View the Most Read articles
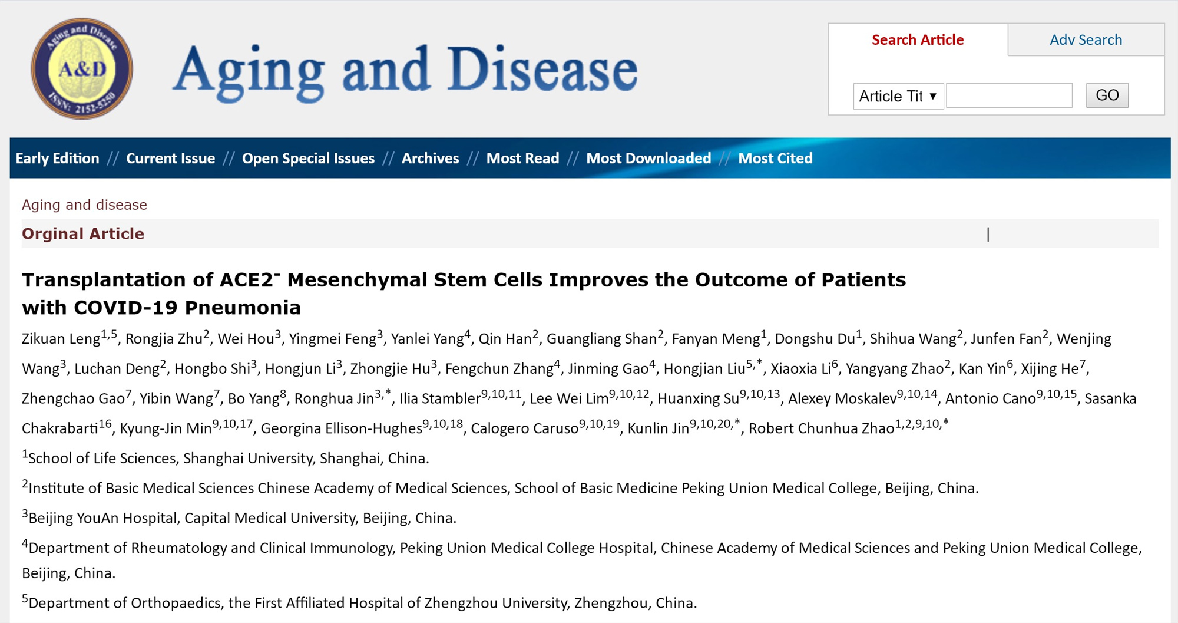Screen dimensions: 1178x623 tap(522, 159)
